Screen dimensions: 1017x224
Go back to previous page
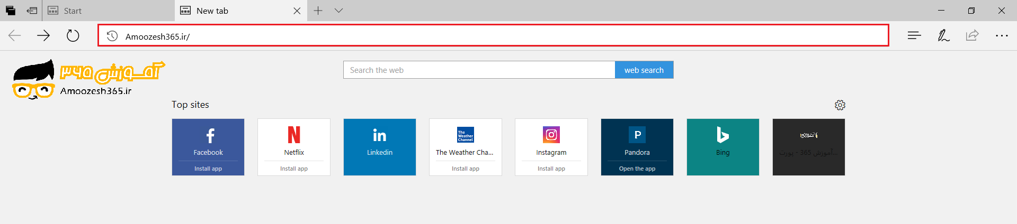point(15,35)
